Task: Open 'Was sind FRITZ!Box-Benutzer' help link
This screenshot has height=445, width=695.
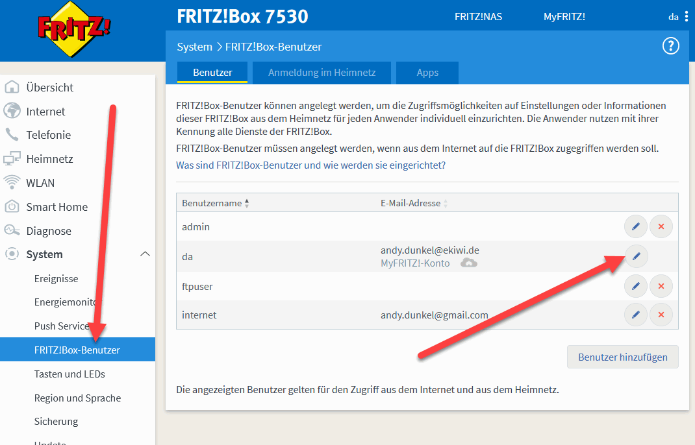Action: [310, 165]
